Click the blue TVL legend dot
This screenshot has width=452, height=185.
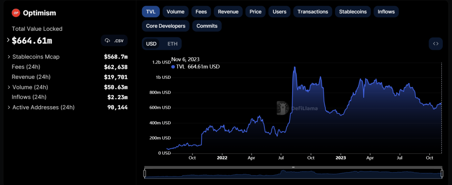tap(173, 67)
